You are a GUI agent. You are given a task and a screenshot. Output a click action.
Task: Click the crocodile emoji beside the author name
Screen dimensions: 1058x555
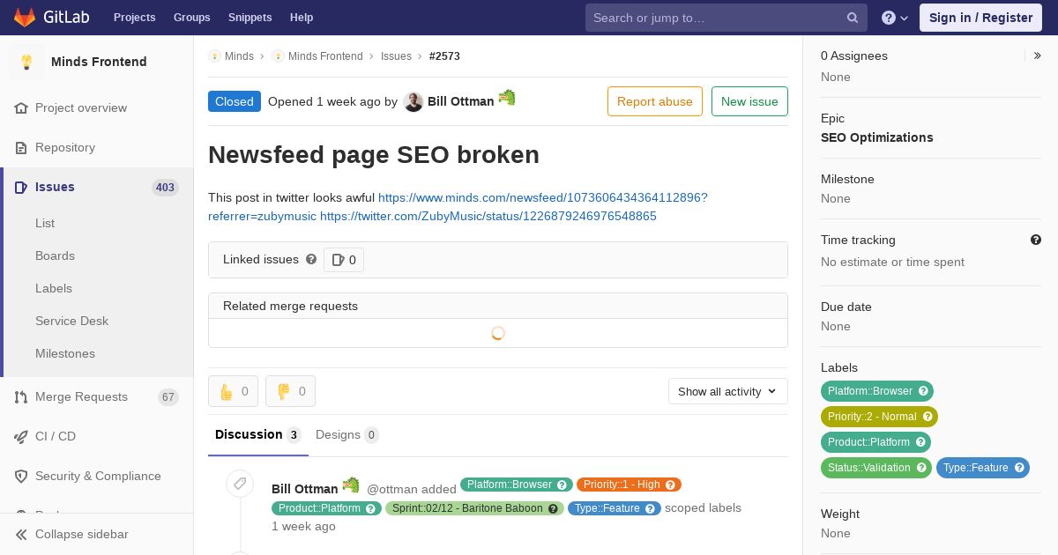click(x=507, y=97)
